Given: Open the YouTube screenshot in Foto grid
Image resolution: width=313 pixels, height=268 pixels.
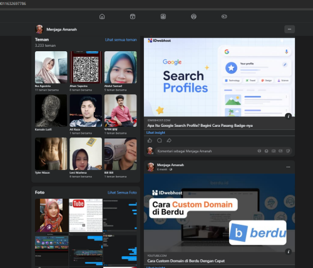Looking at the screenshot, I should click(86, 216).
